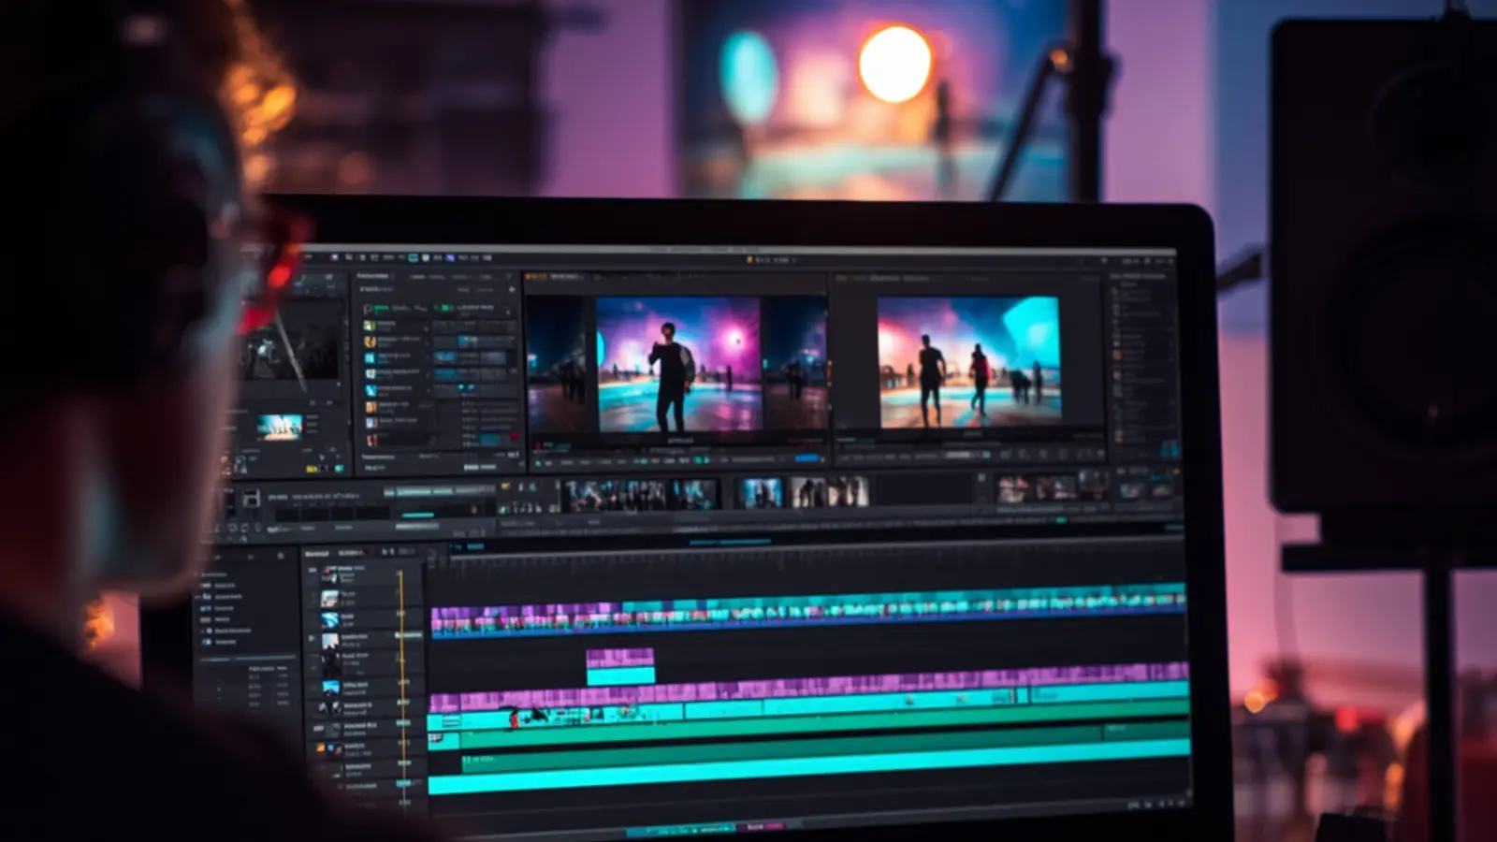Viewport: 1497px width, 842px height.
Task: Click the cyan button beside the program monitor slider
Action: click(985, 454)
